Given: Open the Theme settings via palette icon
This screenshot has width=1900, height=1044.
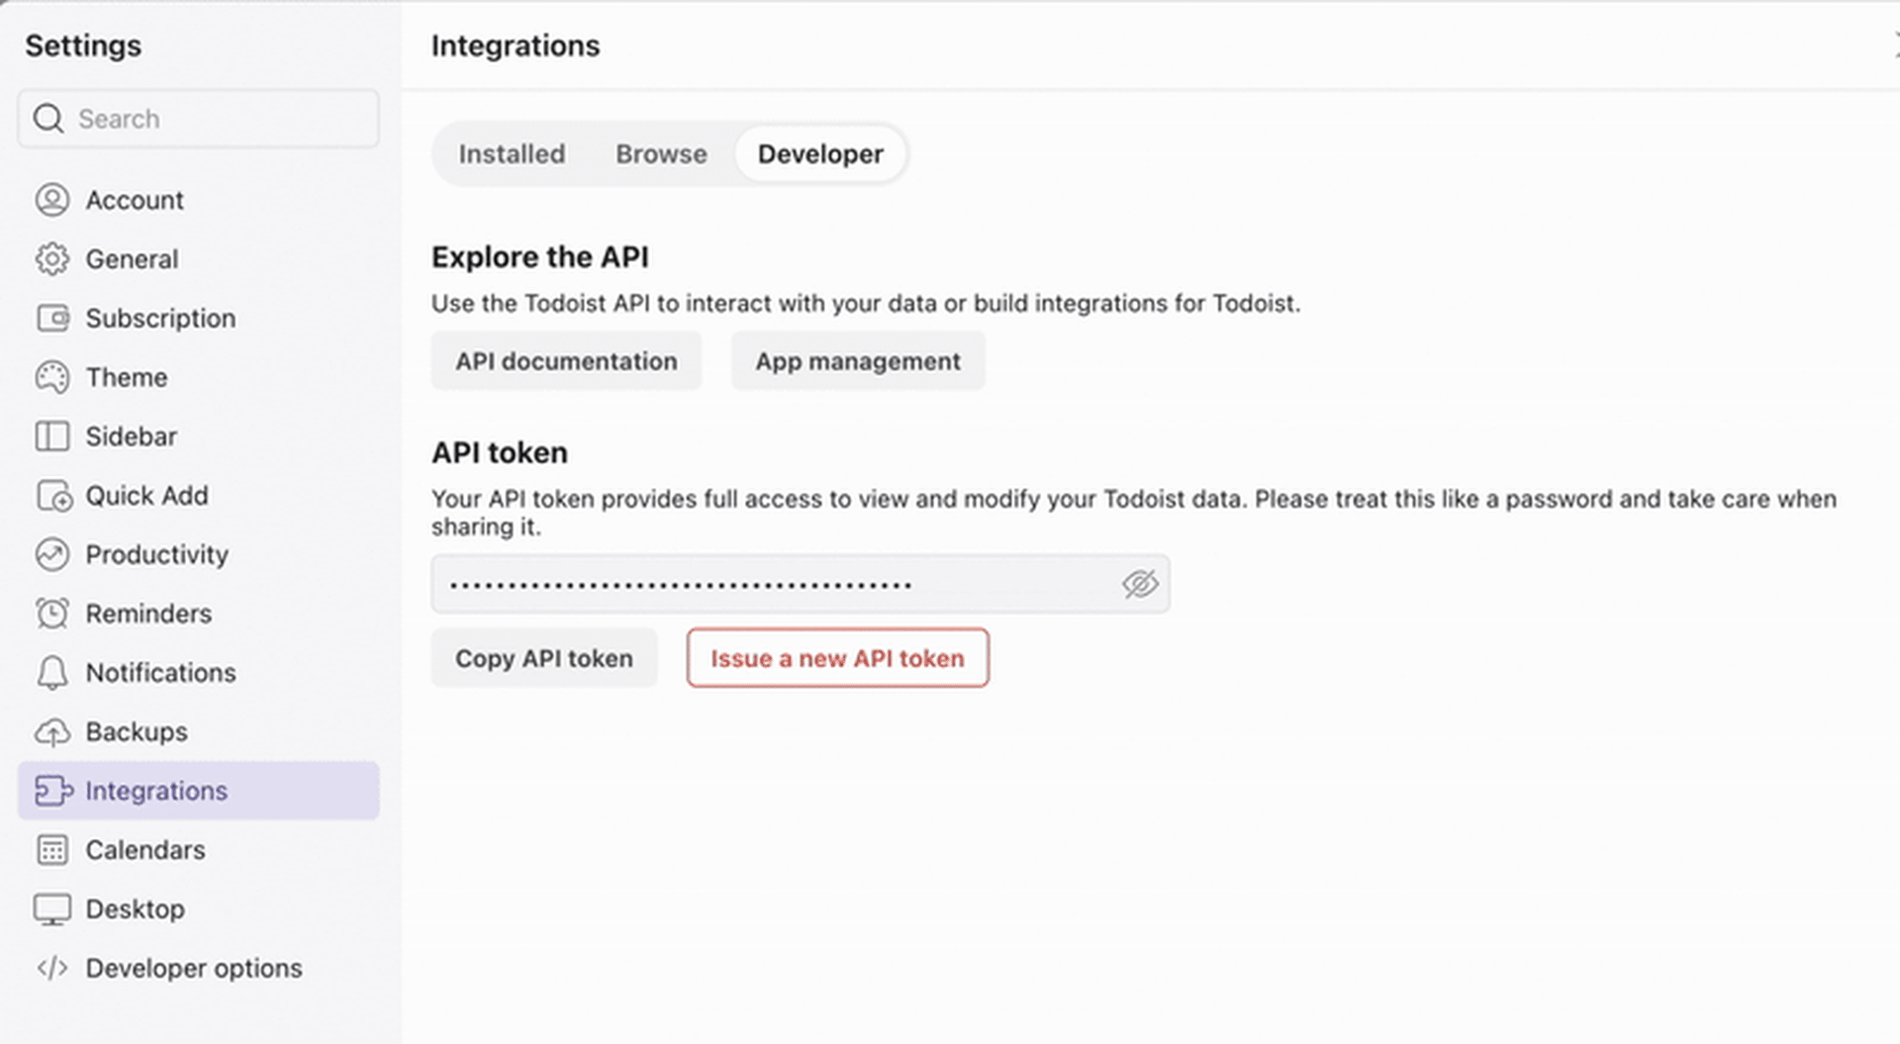Looking at the screenshot, I should coord(53,377).
